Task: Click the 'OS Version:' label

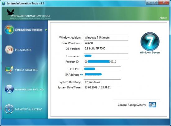Action: pyautogui.click(x=73, y=49)
